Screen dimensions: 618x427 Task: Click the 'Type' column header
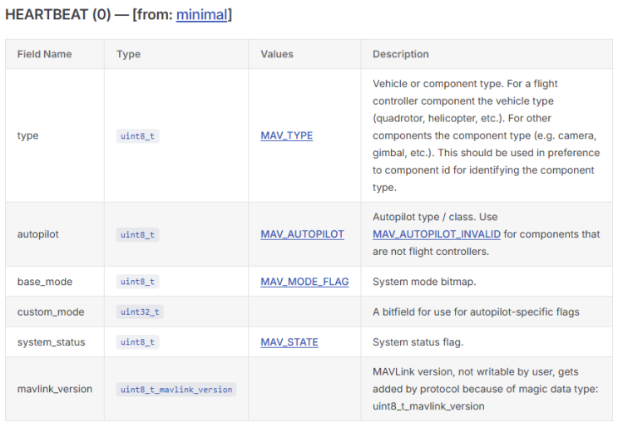pyautogui.click(x=128, y=54)
